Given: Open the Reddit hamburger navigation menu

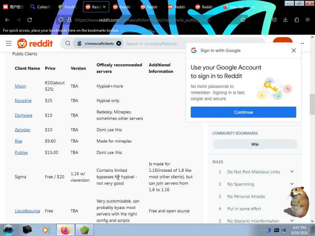Looking at the screenshot, I should click(9, 43).
